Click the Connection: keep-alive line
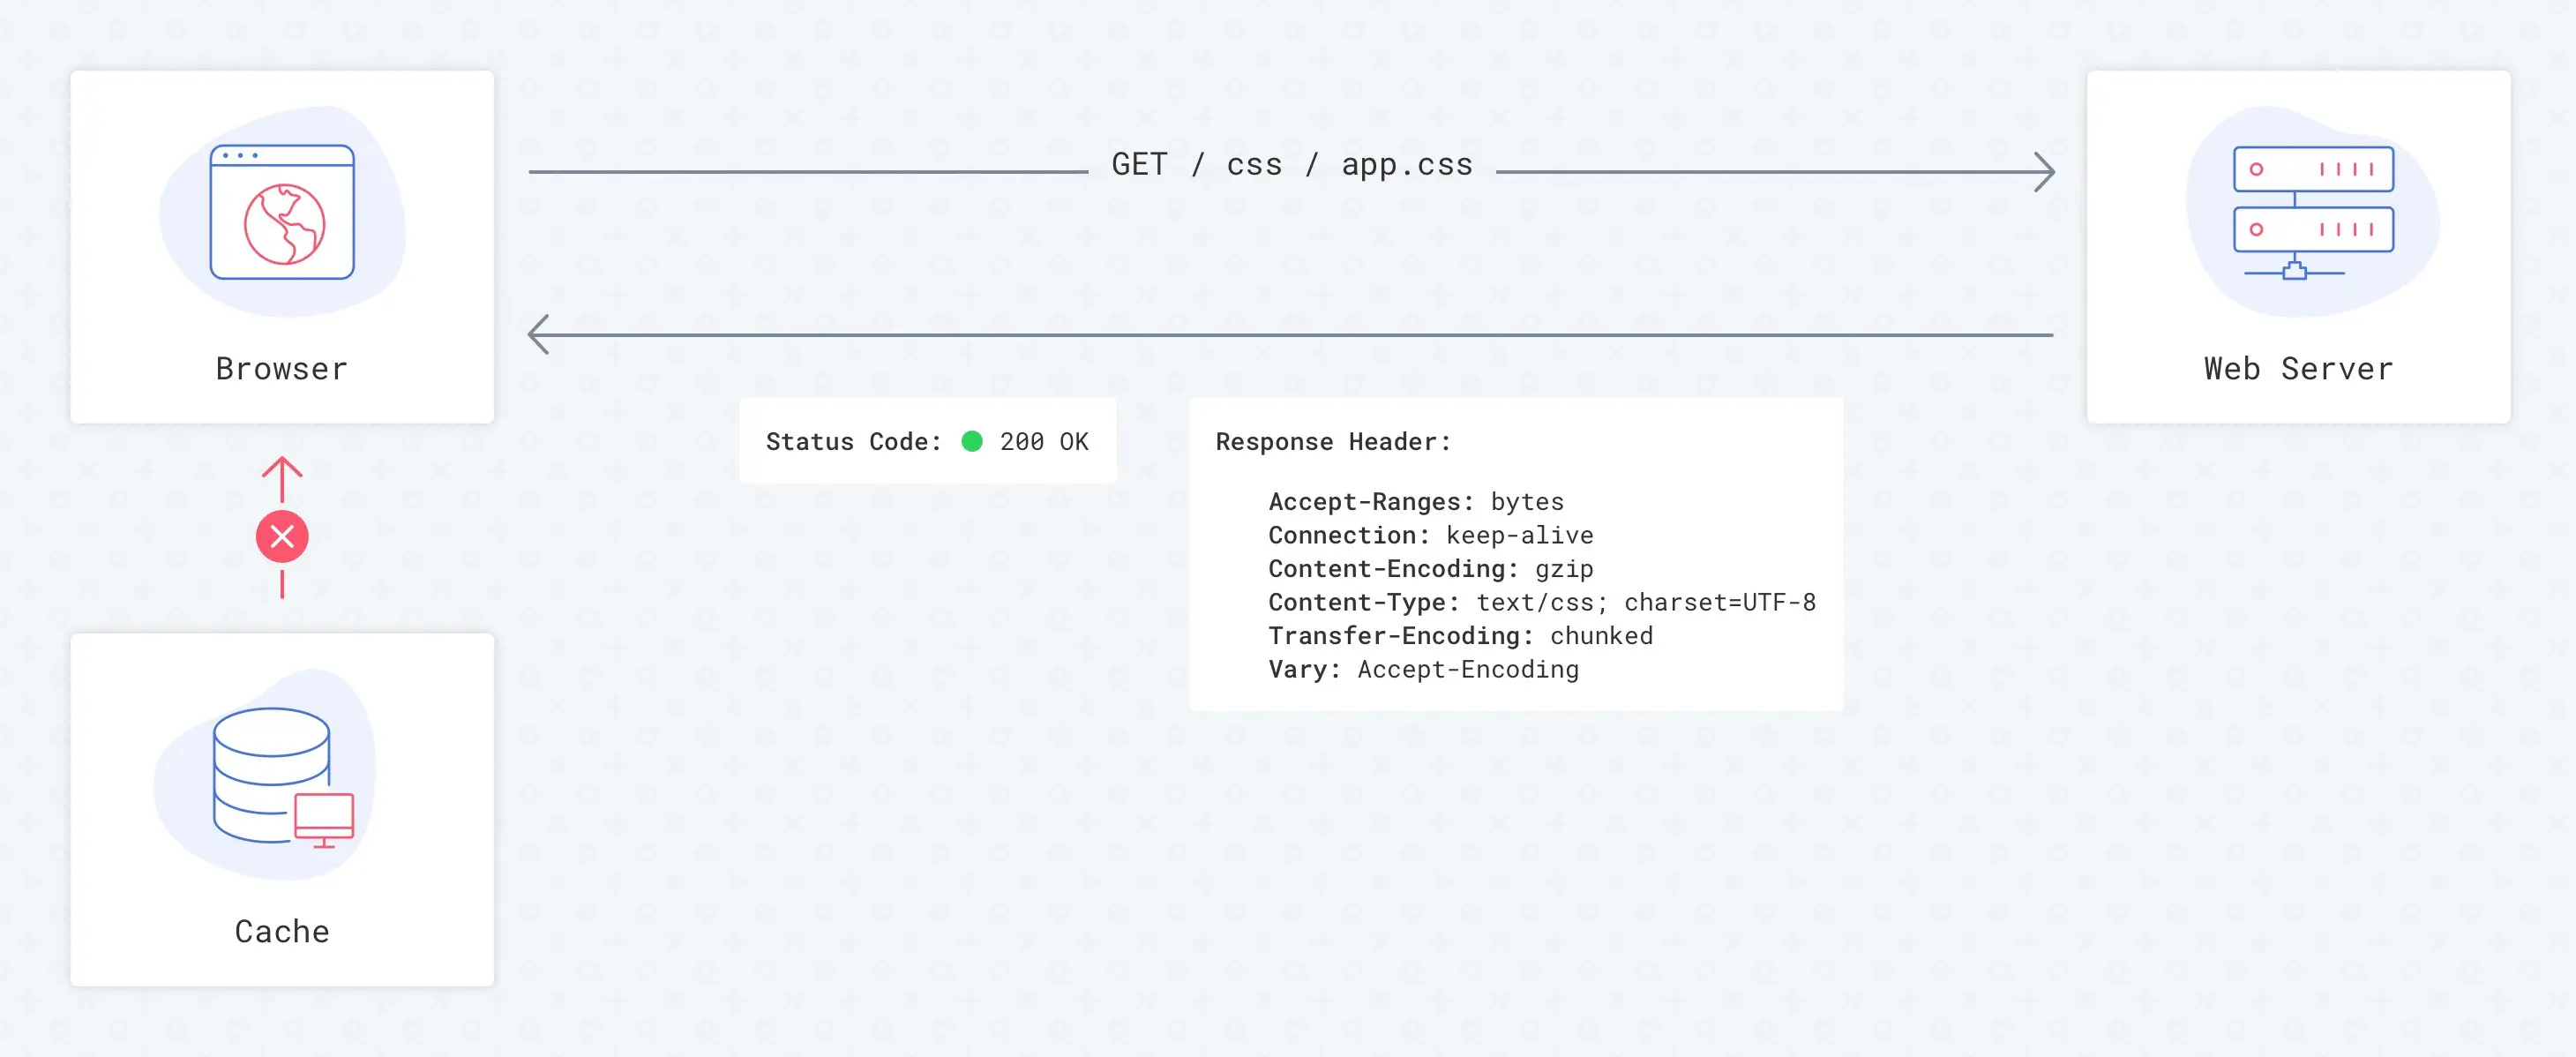 1430,535
